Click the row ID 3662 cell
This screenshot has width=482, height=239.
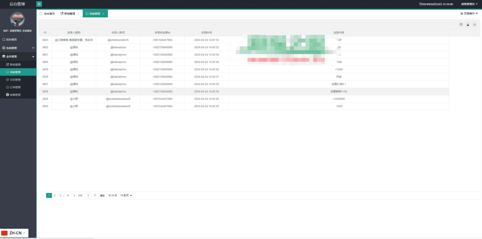click(45, 47)
